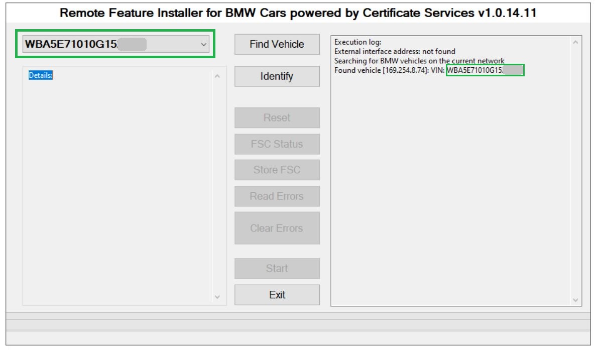
Task: Click the Read Errors button
Action: click(x=277, y=196)
